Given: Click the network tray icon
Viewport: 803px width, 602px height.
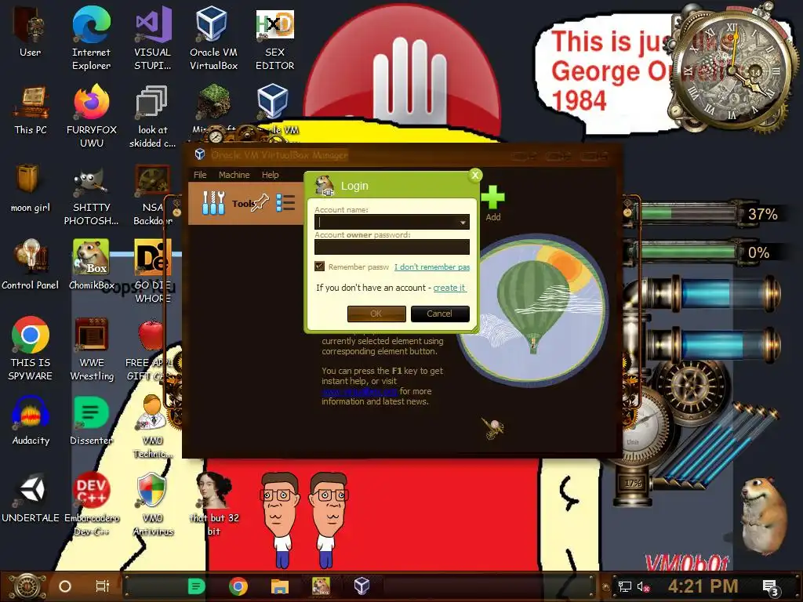Looking at the screenshot, I should pyautogui.click(x=624, y=586).
